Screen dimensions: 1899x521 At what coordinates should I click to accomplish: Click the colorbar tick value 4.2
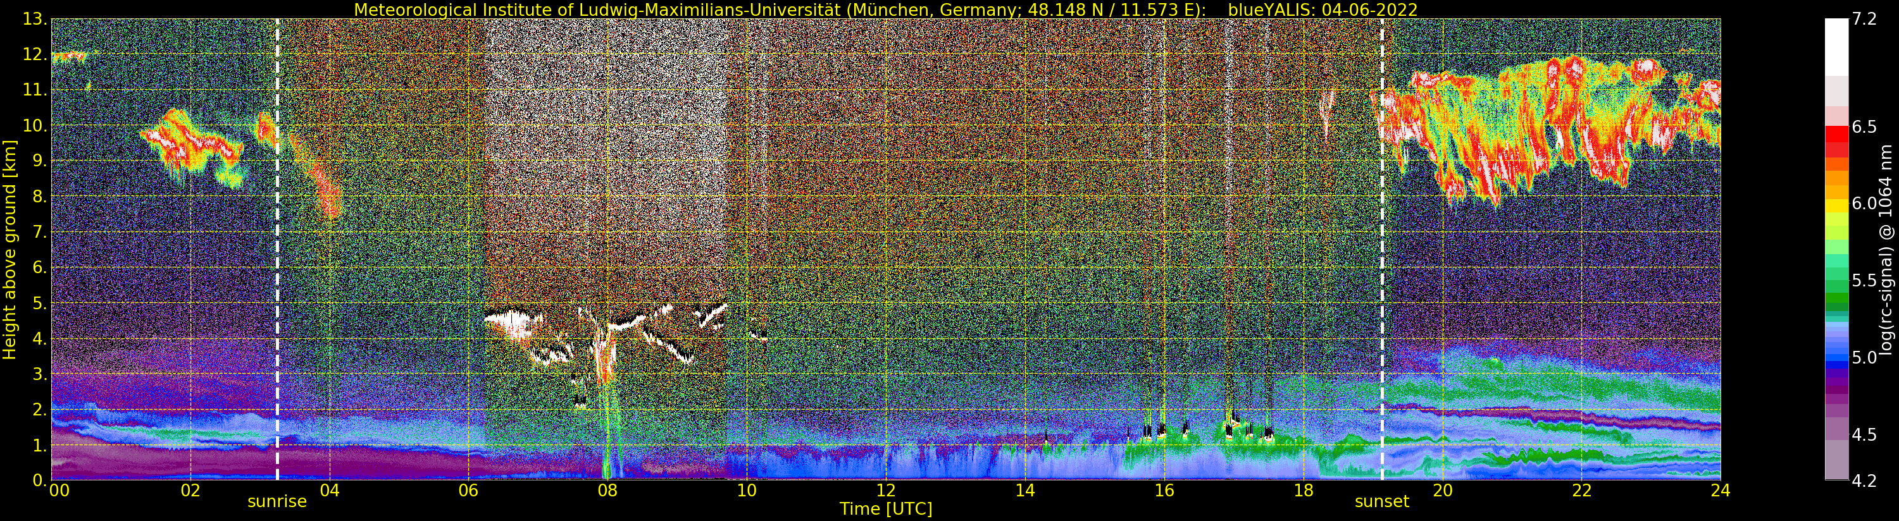1864,481
